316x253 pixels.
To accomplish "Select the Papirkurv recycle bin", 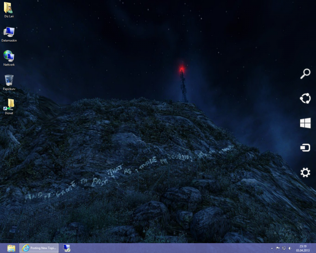I will click(x=9, y=83).
